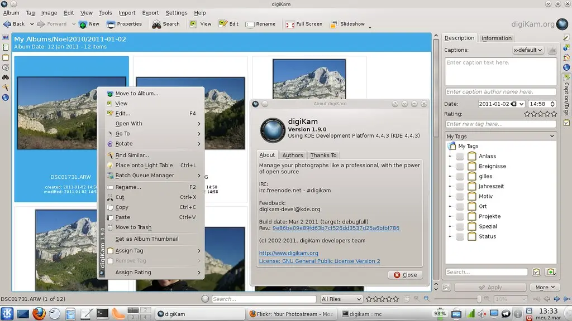The height and width of the screenshot is (321, 572).
Task: Open the All Files filter dropdown
Action: (x=340, y=299)
